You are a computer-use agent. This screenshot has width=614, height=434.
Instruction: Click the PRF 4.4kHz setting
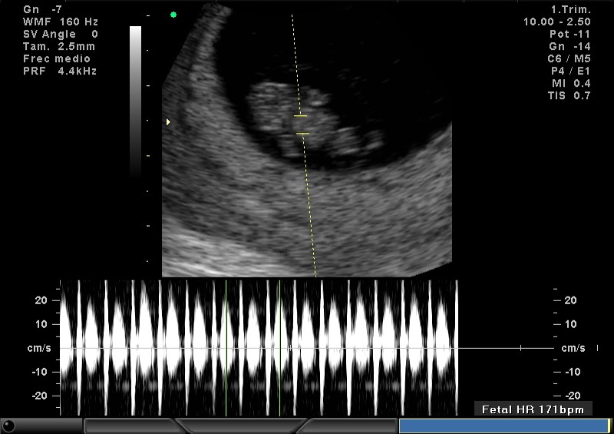click(60, 71)
